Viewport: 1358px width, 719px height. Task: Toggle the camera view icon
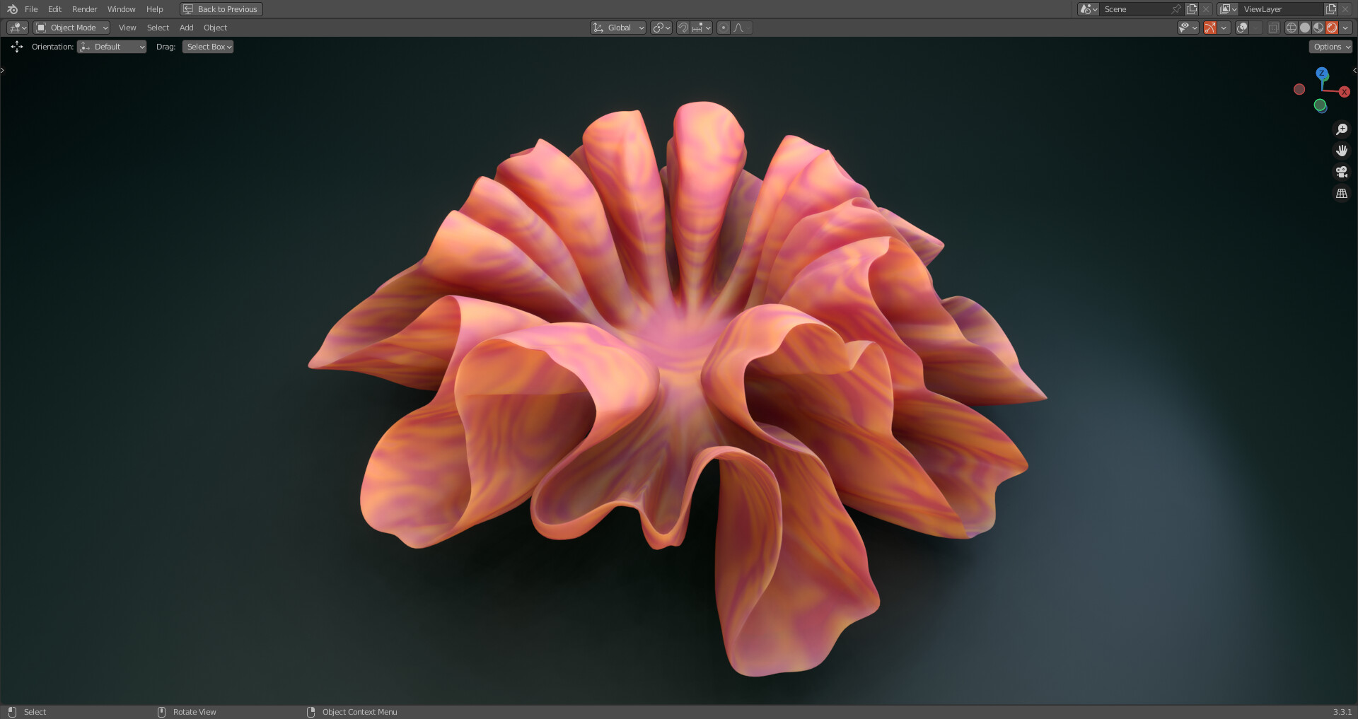tap(1342, 171)
